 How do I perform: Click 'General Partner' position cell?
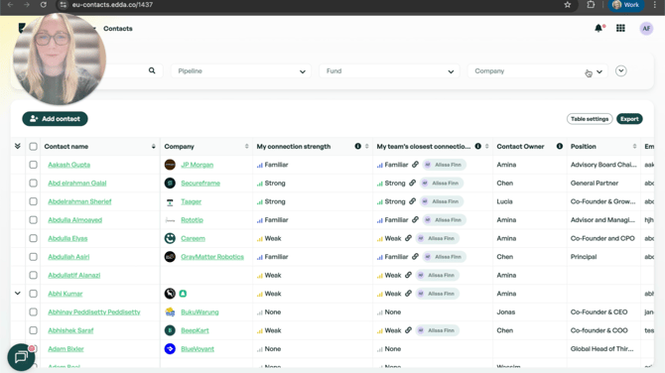(x=595, y=184)
